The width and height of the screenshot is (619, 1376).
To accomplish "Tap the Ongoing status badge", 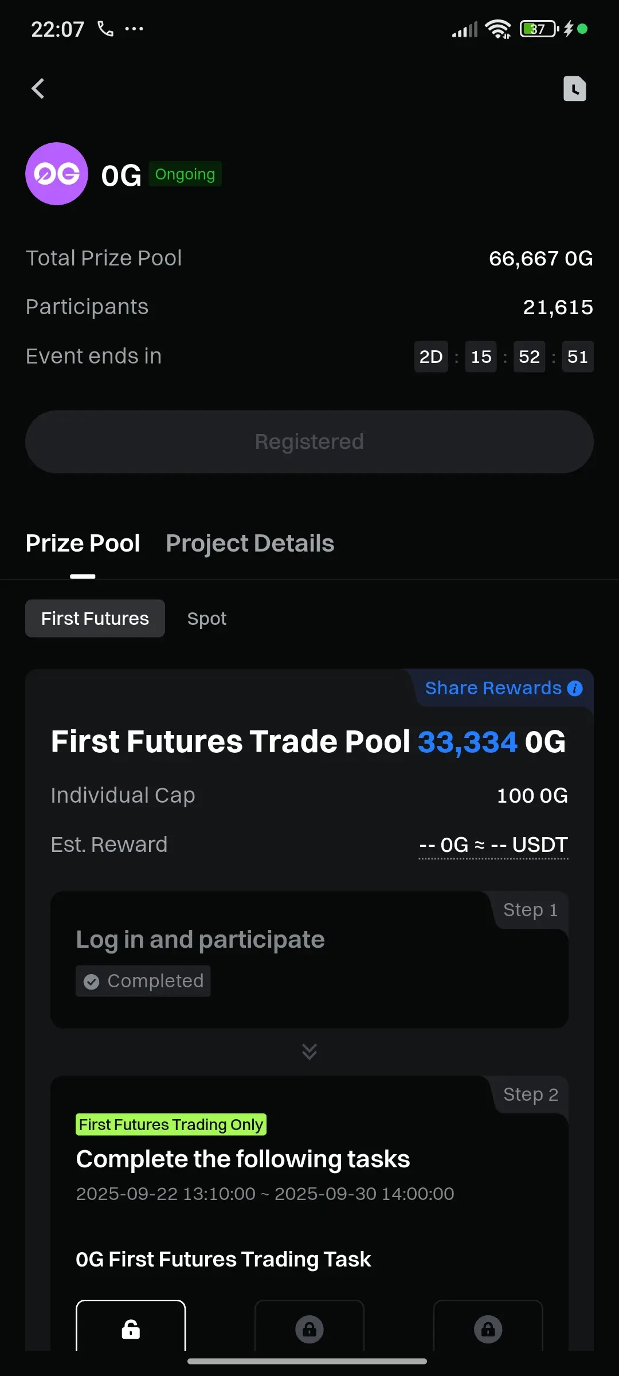I will [x=185, y=174].
